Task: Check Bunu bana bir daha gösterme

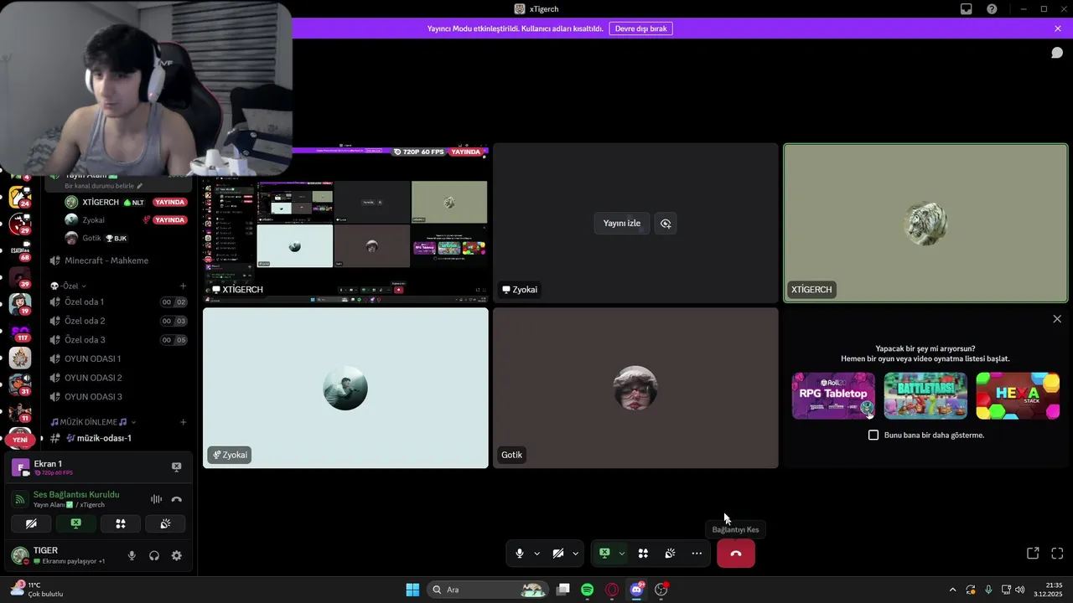Action: (x=873, y=435)
